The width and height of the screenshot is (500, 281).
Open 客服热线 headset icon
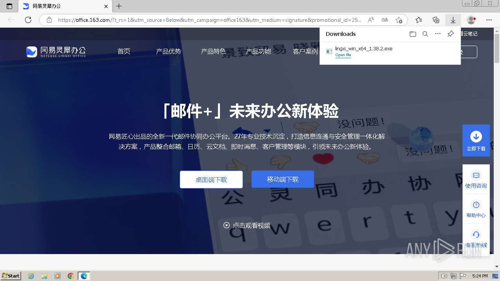(476, 235)
